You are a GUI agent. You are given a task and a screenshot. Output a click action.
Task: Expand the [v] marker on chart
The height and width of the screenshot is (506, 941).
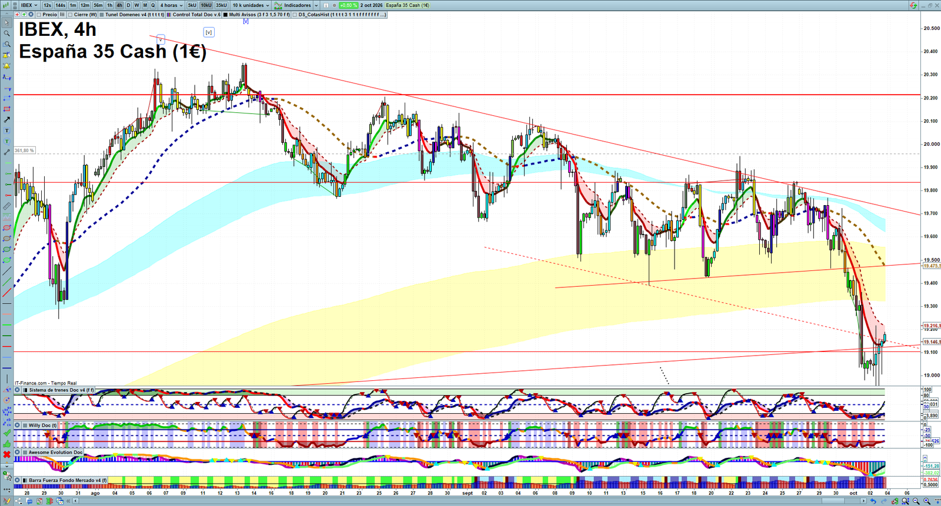[208, 32]
